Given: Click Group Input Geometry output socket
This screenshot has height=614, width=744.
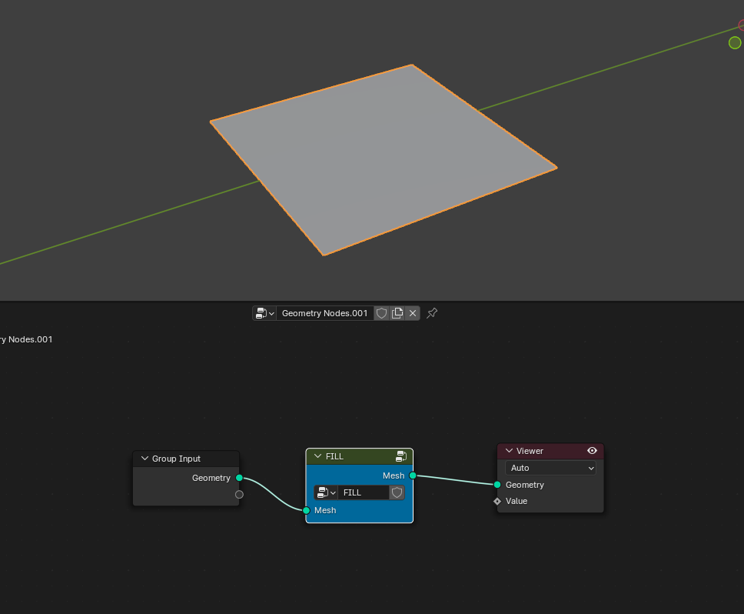Looking at the screenshot, I should click(239, 478).
